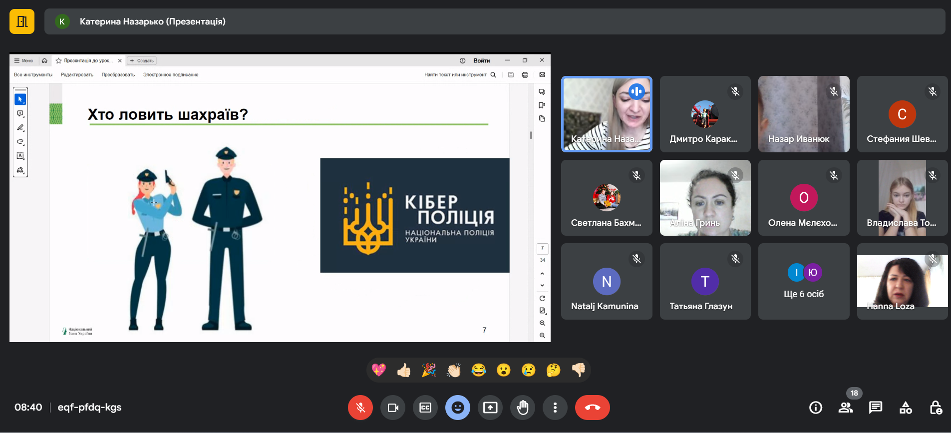Open more options three-dot menu

(555, 408)
